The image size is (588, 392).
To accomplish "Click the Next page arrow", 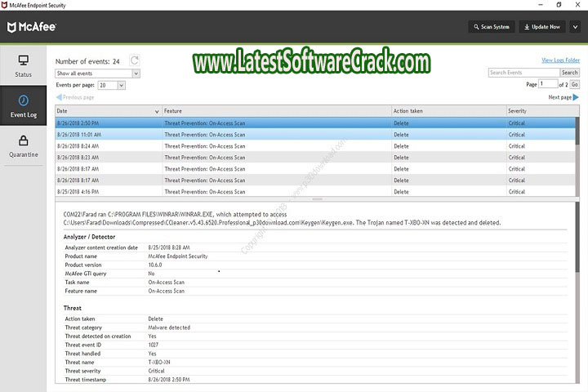I will pyautogui.click(x=576, y=97).
